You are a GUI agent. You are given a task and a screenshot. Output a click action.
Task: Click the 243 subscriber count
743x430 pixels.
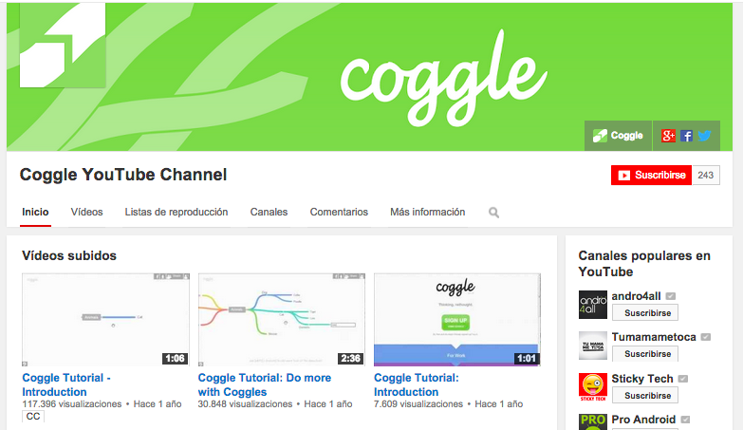pos(706,175)
